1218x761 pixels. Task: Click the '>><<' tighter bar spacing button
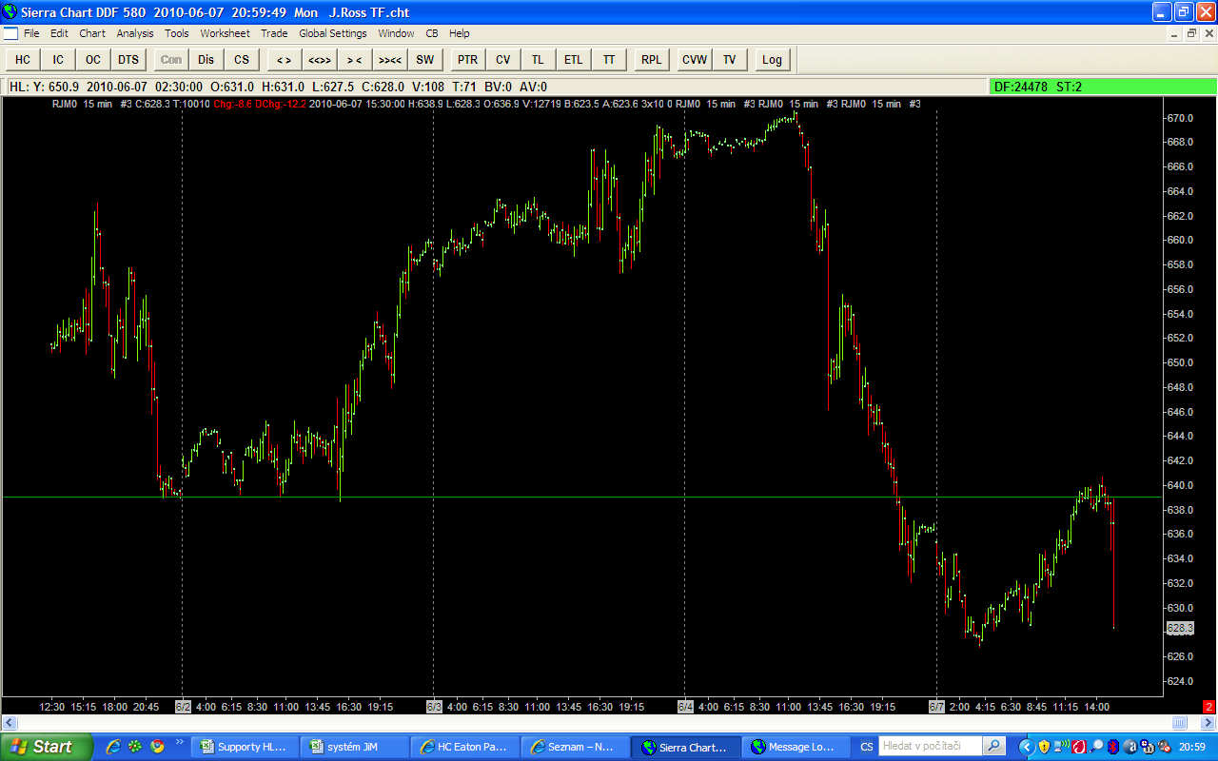389,59
